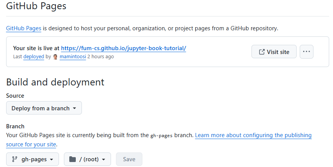This screenshot has height=167, width=333.
Task: Click the external link icon in Visit site
Action: coord(262,52)
